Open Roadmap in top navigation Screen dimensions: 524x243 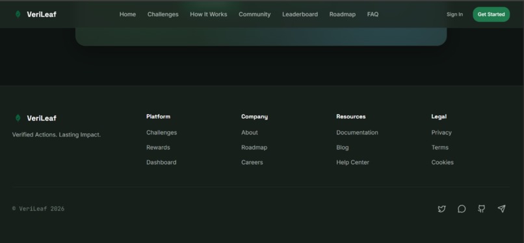pyautogui.click(x=343, y=14)
